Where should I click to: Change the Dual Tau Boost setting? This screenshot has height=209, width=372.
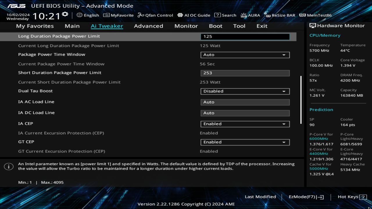pyautogui.click(x=245, y=91)
